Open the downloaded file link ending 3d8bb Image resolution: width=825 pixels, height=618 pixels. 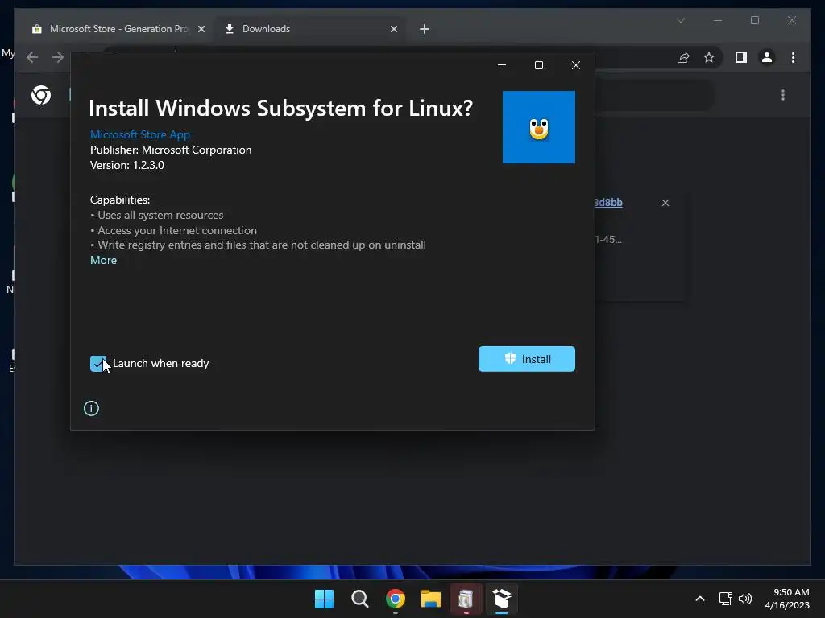click(608, 202)
